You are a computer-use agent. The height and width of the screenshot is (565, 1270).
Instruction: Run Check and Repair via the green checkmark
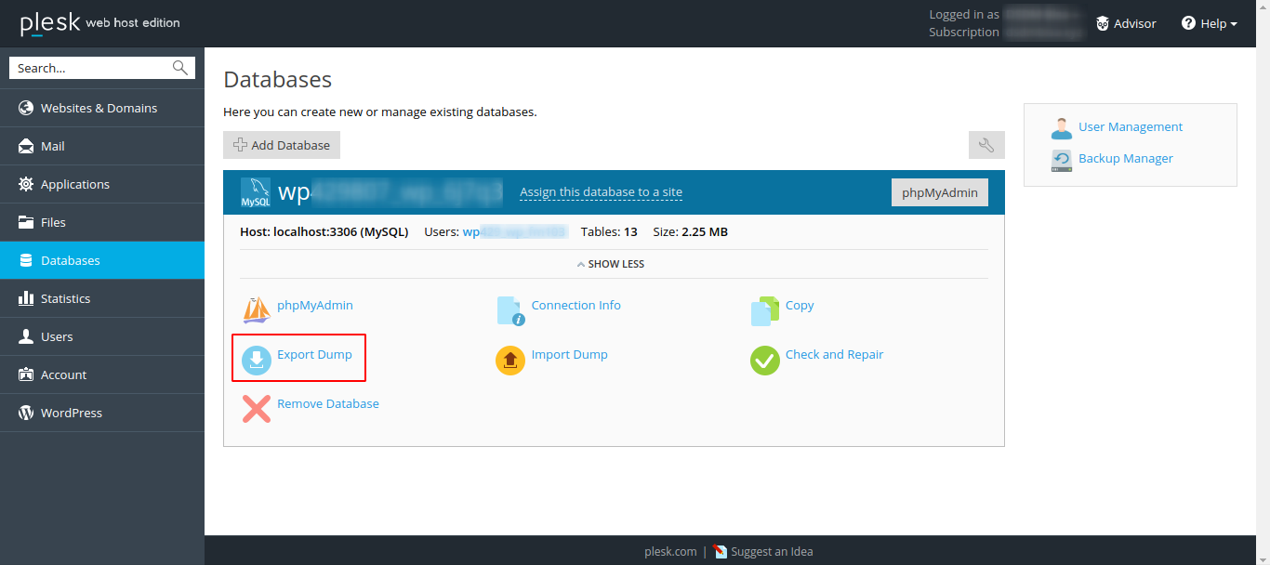click(x=763, y=360)
